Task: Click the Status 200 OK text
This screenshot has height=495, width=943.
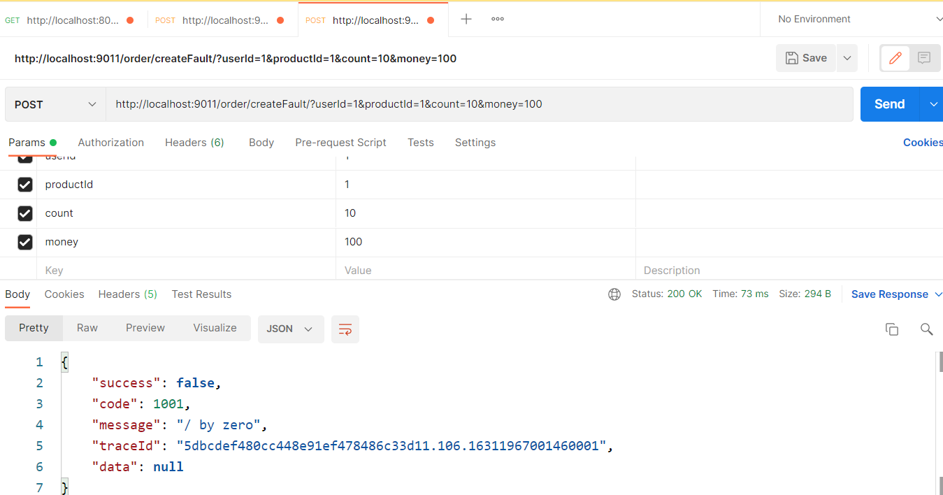Action: coord(667,294)
